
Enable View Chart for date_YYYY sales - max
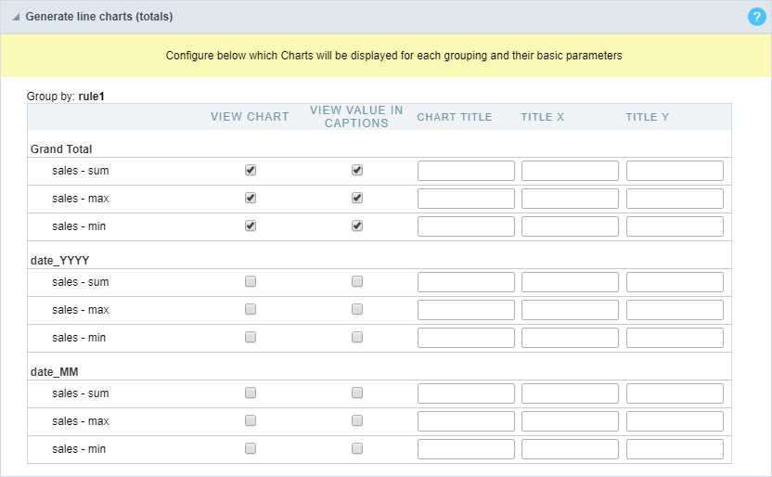click(251, 309)
